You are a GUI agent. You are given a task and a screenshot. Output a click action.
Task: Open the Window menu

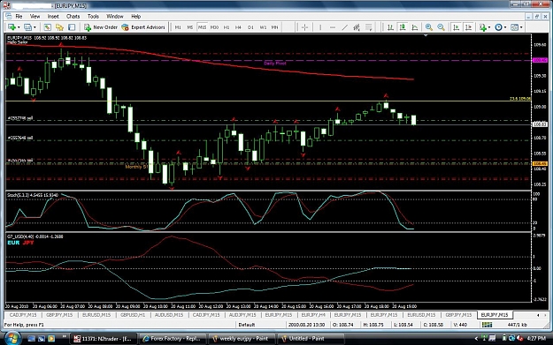coord(115,16)
